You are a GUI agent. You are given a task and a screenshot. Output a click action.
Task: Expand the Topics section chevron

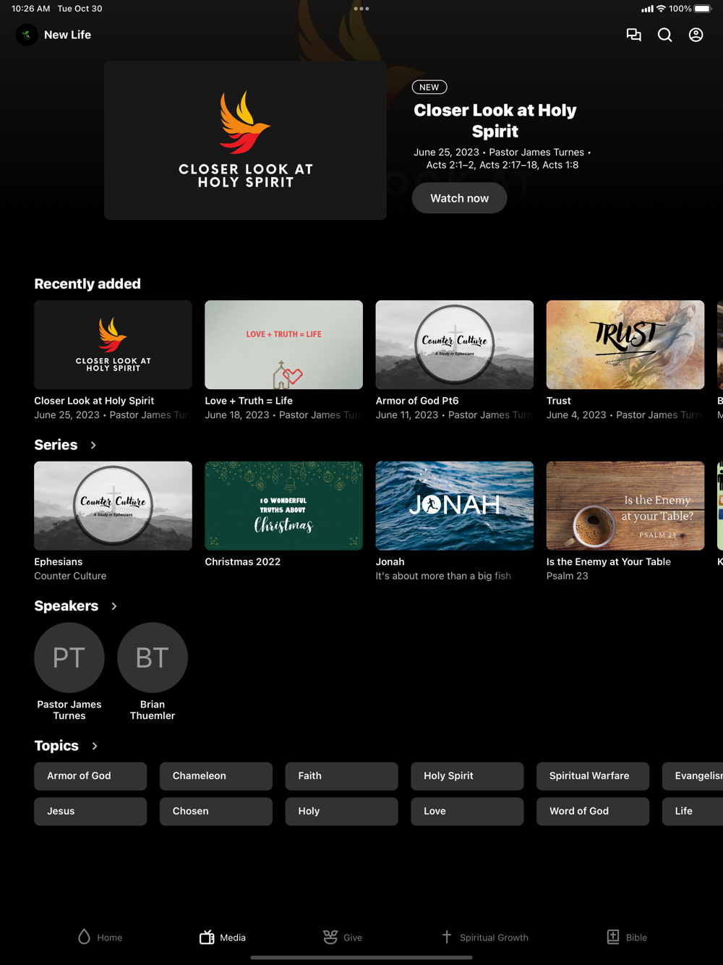click(95, 746)
